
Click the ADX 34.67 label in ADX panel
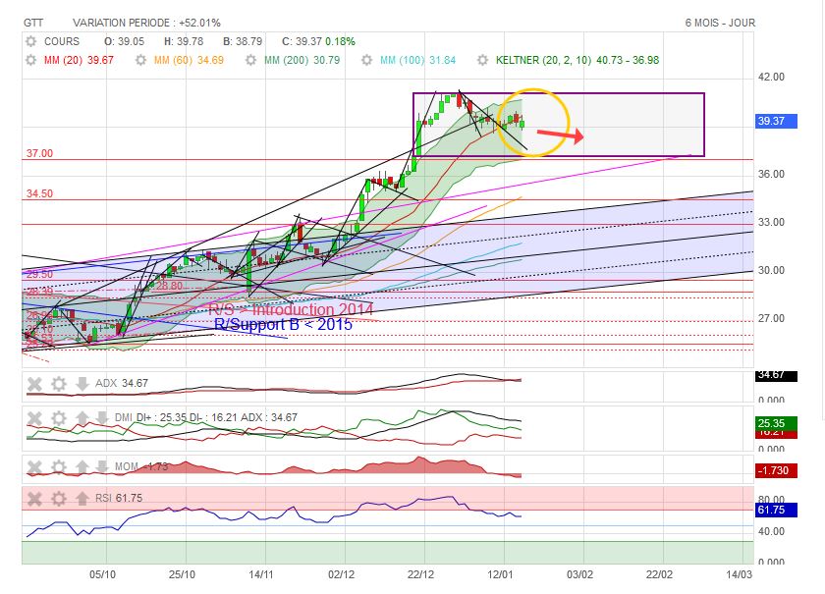(122, 383)
